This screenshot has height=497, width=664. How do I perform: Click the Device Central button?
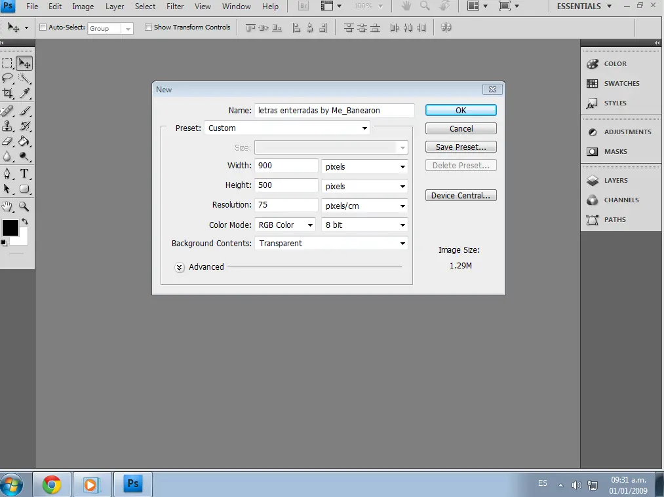(461, 195)
